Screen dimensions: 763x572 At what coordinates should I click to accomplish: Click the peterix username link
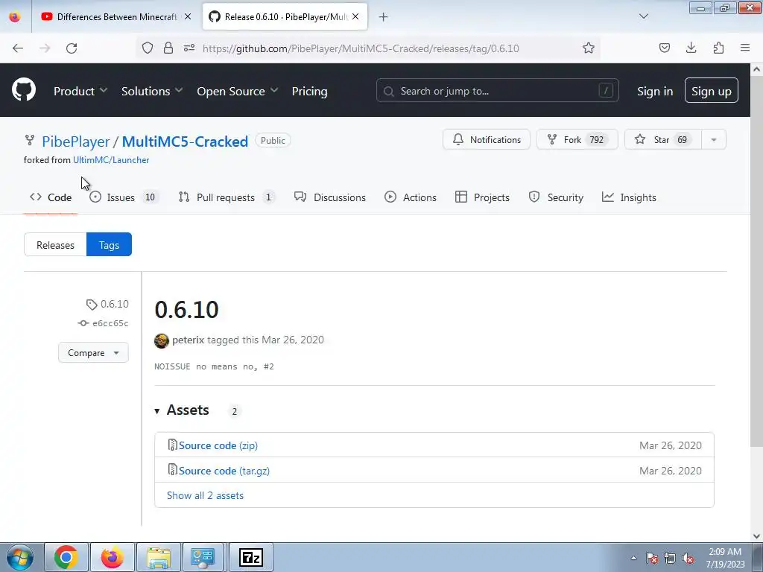189,340
